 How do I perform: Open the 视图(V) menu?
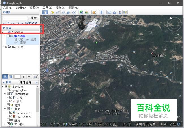tap(34, 8)
